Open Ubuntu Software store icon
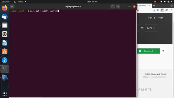This screenshot has height=98, width=174. coord(5,51)
